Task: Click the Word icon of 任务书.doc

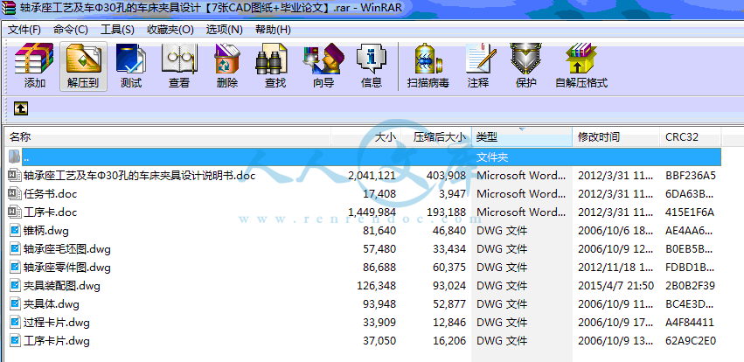Action: pyautogui.click(x=15, y=193)
